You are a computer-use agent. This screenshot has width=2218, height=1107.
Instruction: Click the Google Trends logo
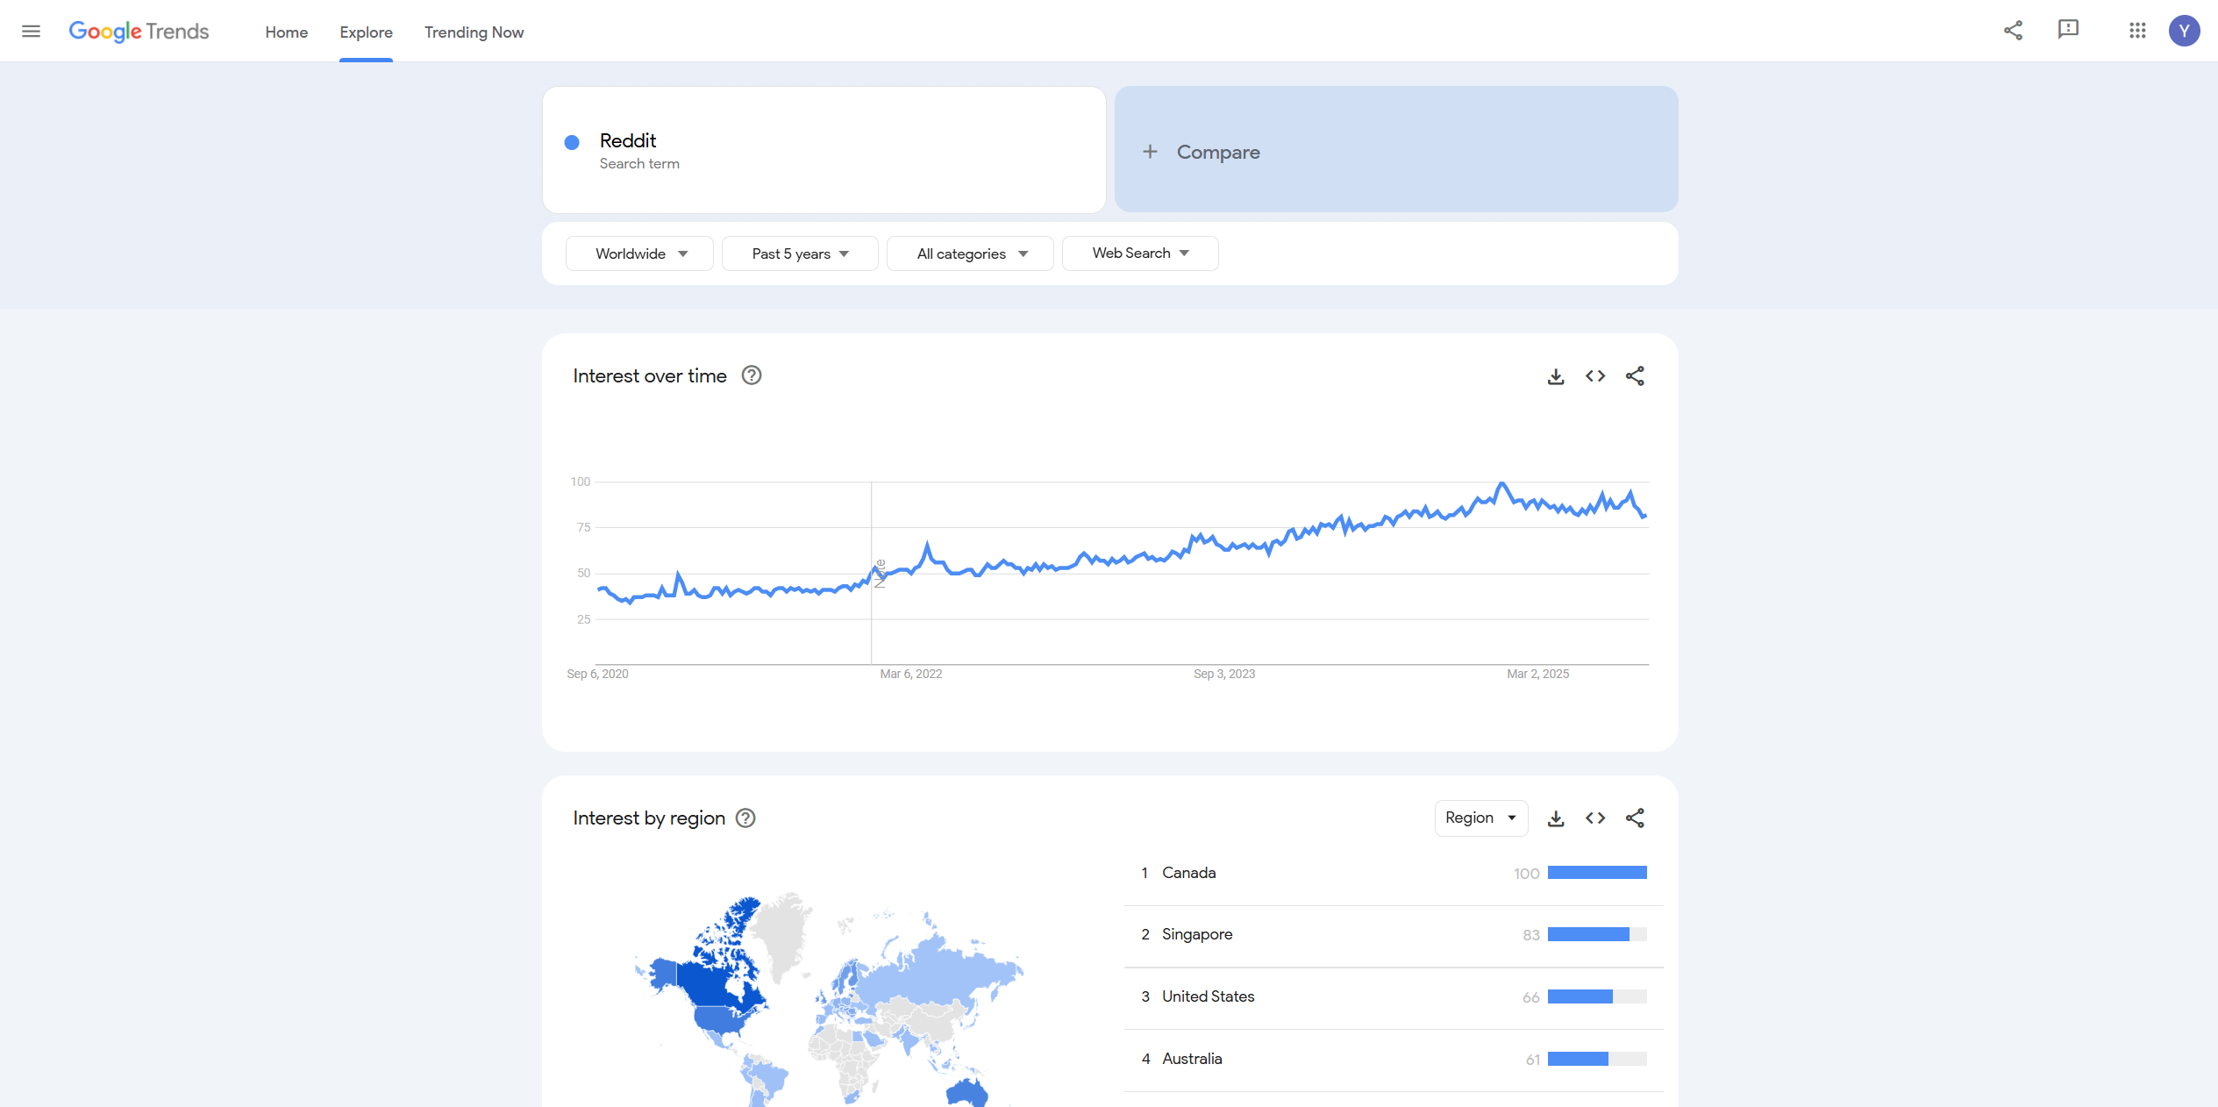point(139,32)
